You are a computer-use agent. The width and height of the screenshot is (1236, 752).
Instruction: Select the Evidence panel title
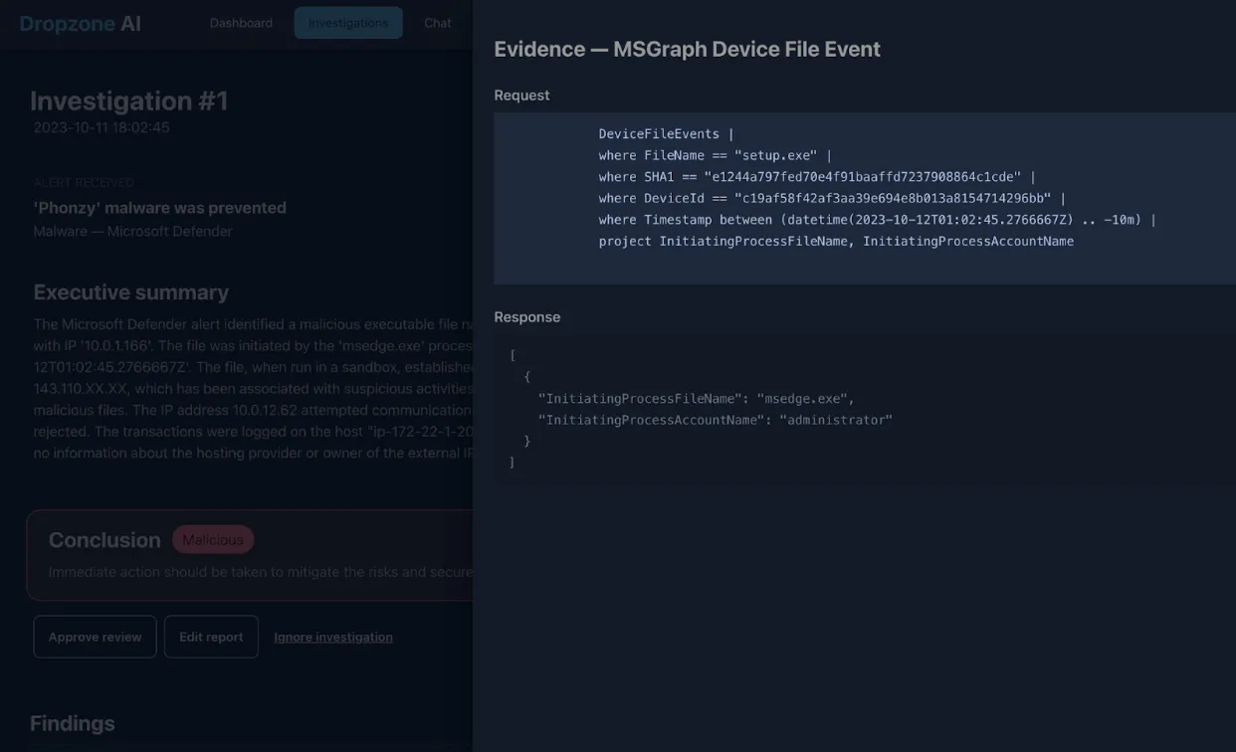coord(687,48)
